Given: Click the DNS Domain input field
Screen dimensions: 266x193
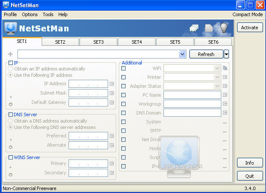Looking at the screenshot, I should click(x=192, y=113).
